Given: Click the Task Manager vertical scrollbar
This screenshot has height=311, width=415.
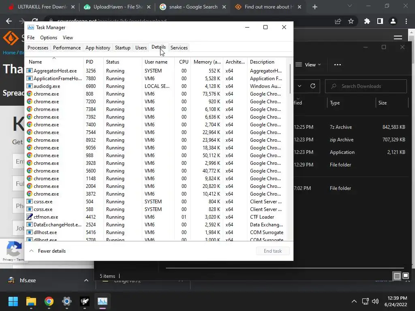Looking at the screenshot, I should point(290,79).
